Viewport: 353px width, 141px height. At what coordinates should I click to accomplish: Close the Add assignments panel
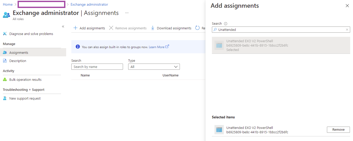point(347,6)
